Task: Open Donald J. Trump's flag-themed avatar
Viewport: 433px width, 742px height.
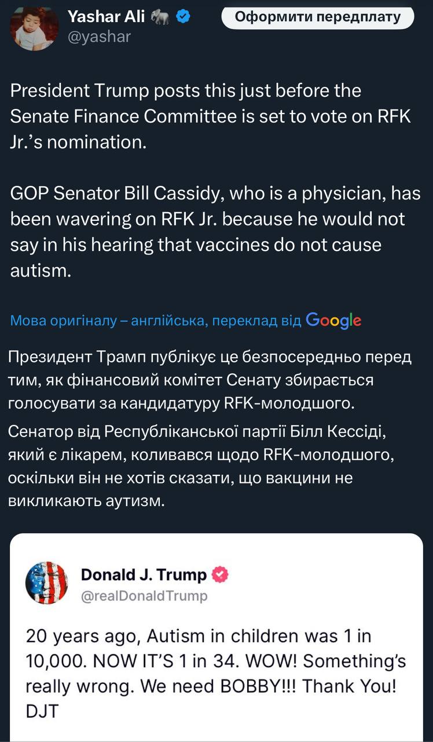Action: click(47, 583)
